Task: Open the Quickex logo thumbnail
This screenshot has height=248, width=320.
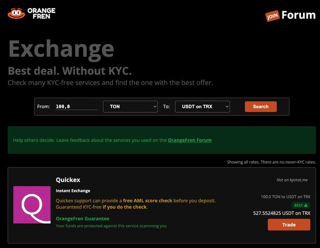Action: point(32,204)
